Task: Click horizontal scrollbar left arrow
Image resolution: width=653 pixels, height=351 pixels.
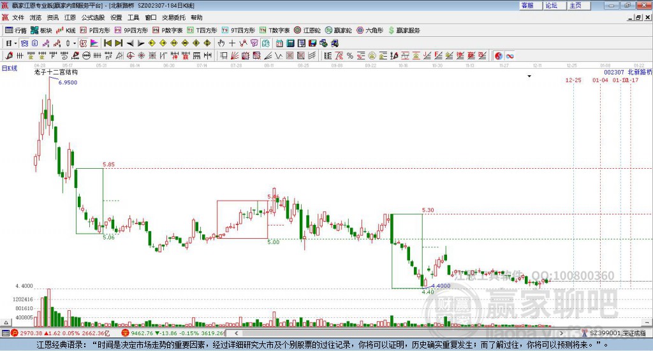Action: 236,333
